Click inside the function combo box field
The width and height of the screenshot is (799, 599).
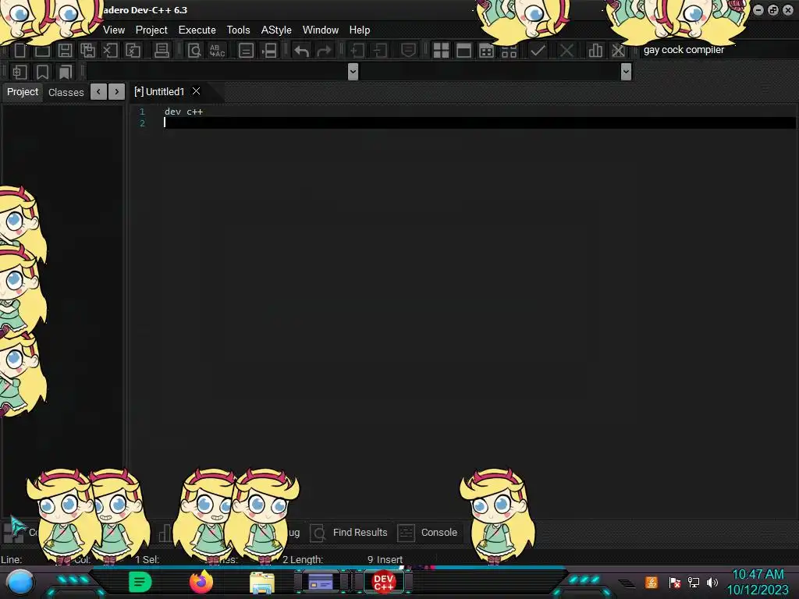click(x=491, y=72)
